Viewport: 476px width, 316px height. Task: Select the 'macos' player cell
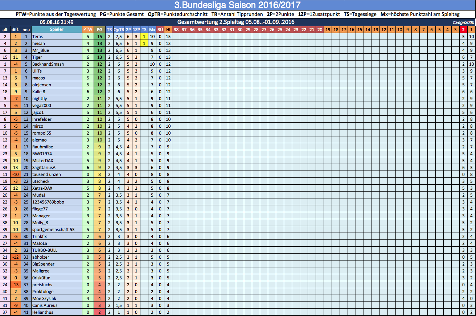56,78
